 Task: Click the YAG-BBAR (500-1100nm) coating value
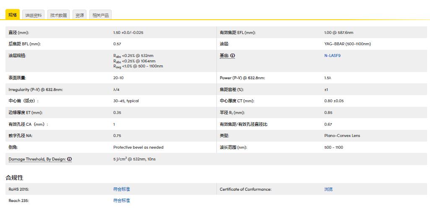(x=347, y=44)
